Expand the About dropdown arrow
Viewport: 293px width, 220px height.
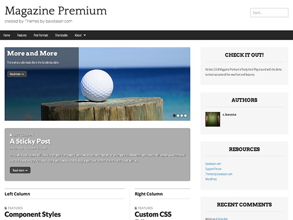(x=84, y=35)
